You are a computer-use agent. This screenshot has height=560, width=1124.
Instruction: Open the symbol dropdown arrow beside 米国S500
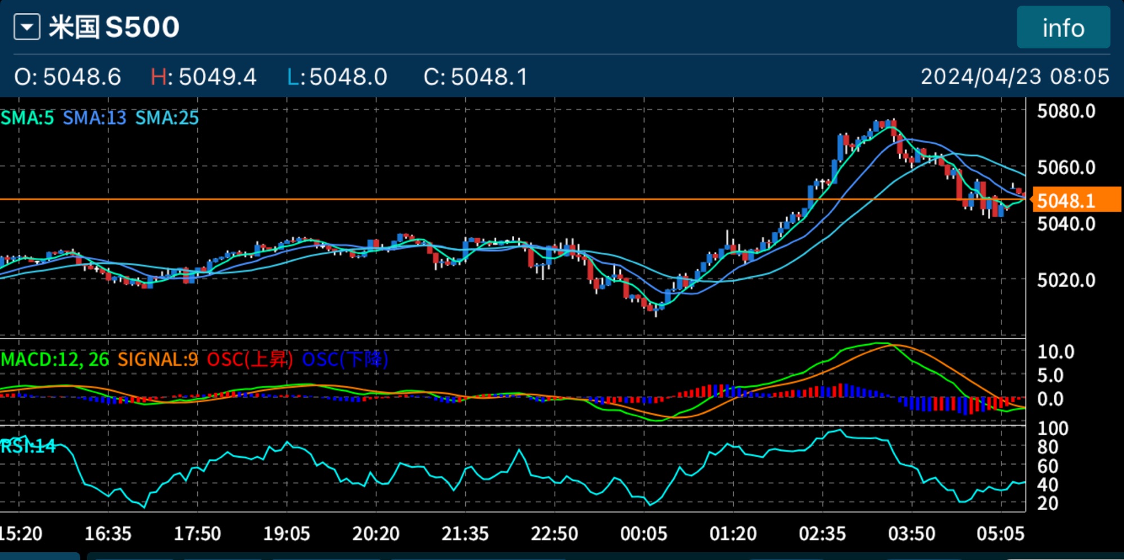click(x=27, y=27)
